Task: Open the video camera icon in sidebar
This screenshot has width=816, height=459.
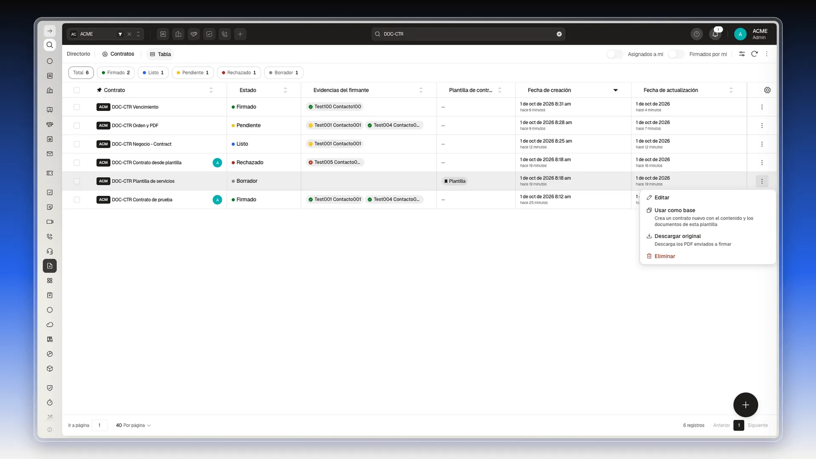Action: click(50, 222)
